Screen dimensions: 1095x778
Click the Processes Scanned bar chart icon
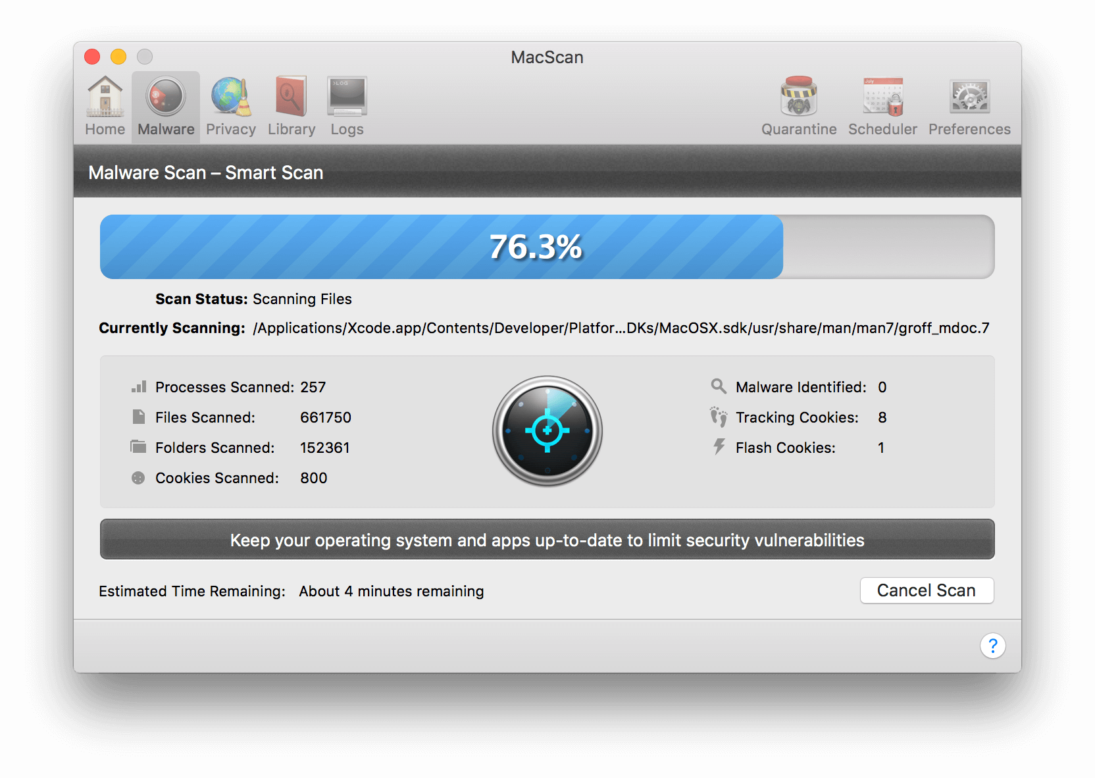139,387
